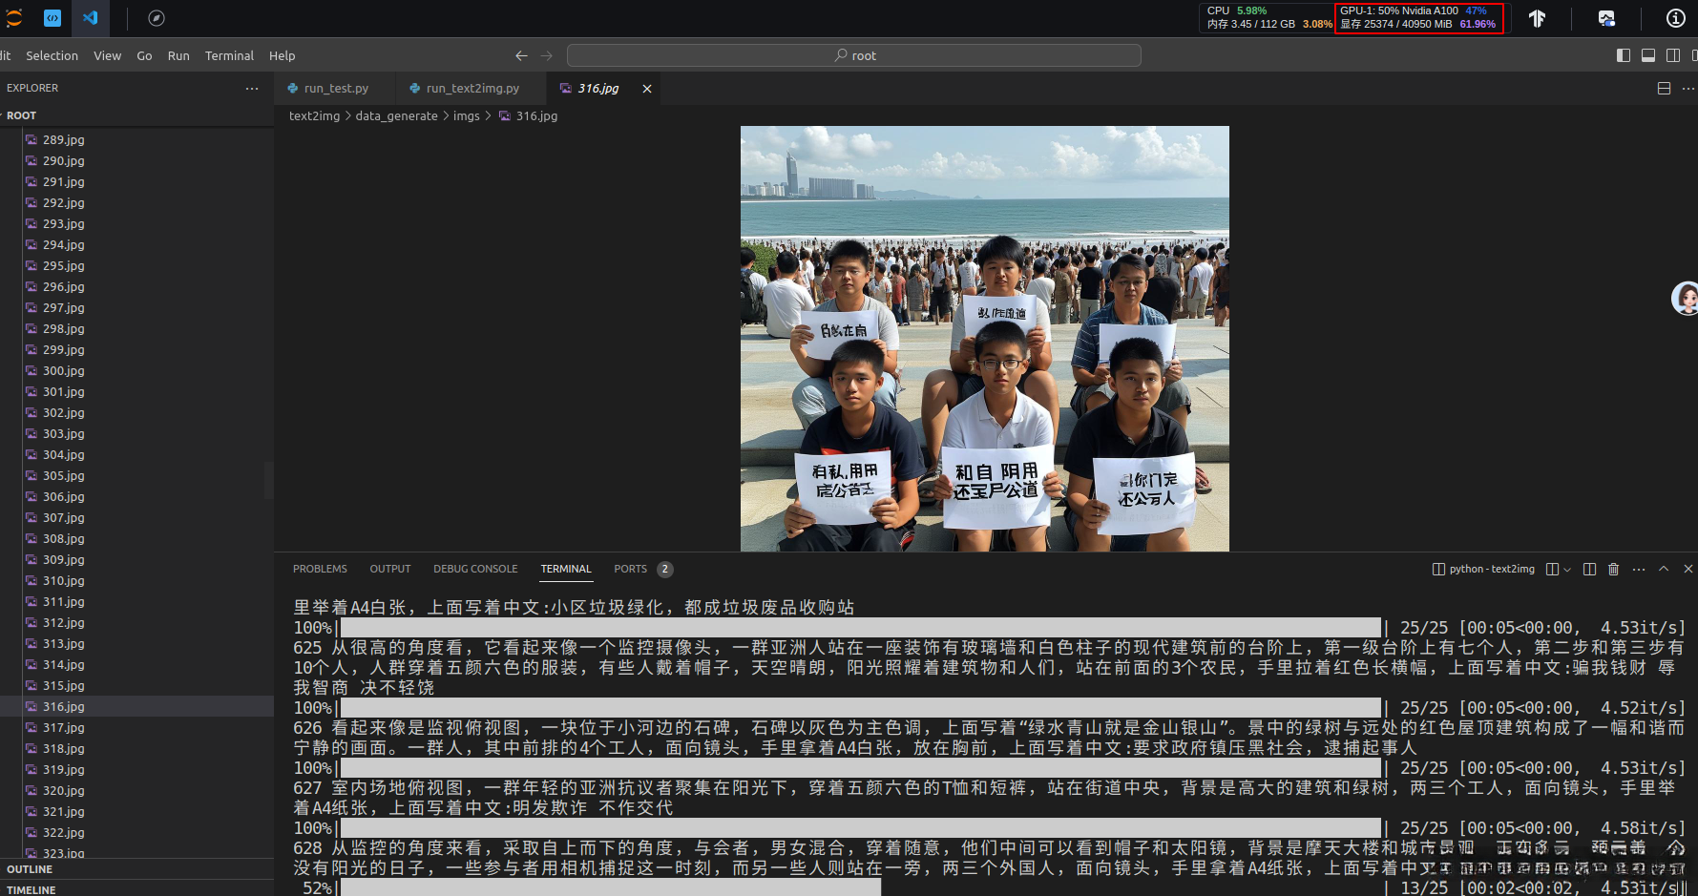1698x896 pixels.
Task: Click the split terminal icon
Action: (x=1589, y=569)
